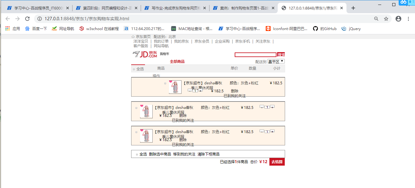Viewport: 415px width, 188px height.
Task: Open 112.64.200.217 bookmark
Action: tap(144, 29)
